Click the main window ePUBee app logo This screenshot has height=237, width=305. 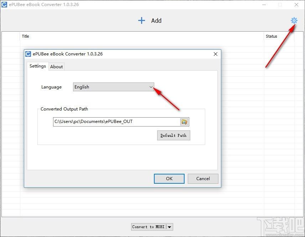[x=4, y=5]
